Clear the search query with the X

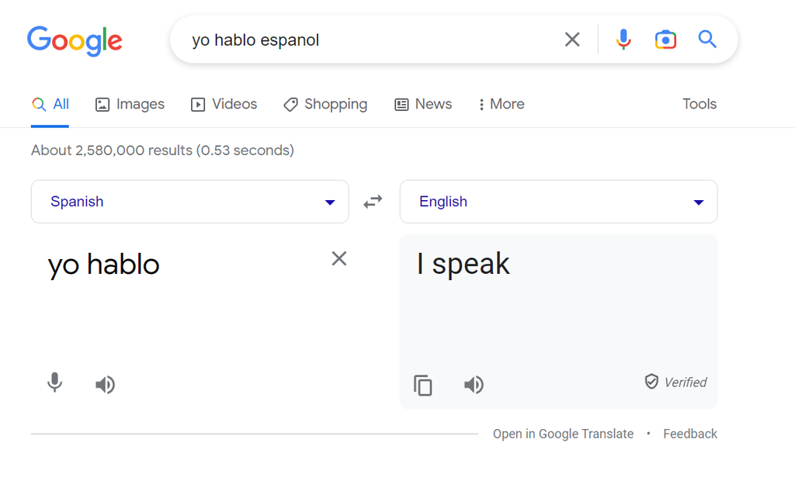572,39
